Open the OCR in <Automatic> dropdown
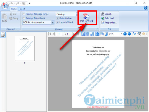The width and height of the screenshot is (149, 112). (53, 22)
